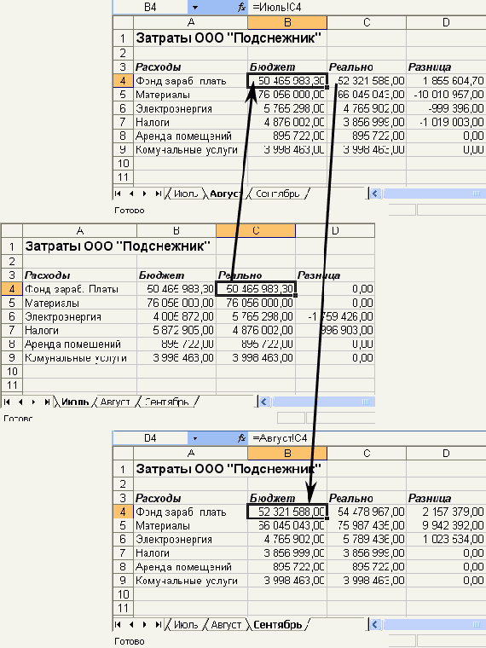
Task: Click cell with value -10 010 957,00
Action: tap(446, 95)
